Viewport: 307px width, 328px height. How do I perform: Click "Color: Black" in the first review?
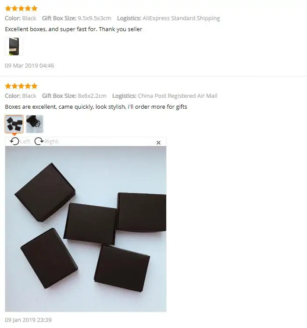(21, 18)
